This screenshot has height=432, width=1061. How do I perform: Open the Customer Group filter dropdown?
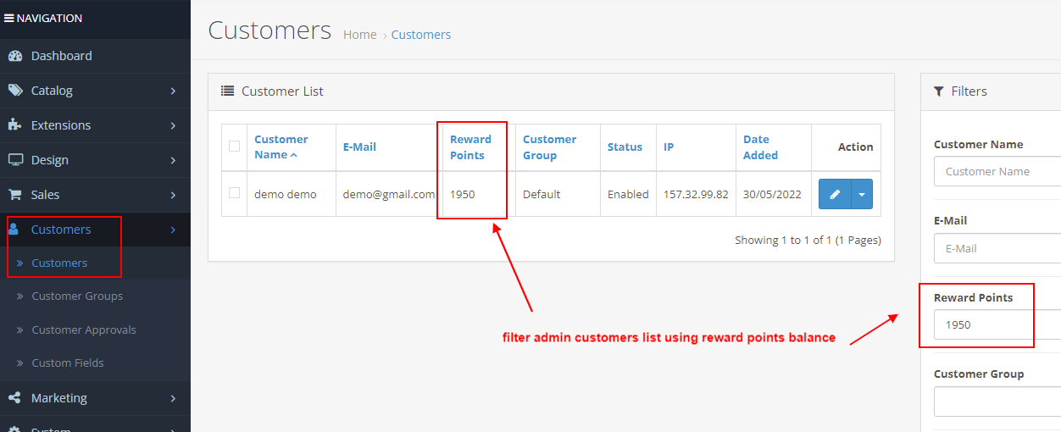coord(997,402)
